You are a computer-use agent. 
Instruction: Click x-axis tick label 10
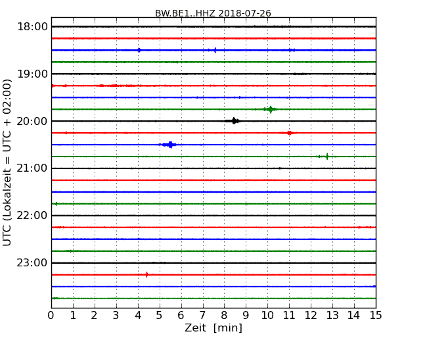click(x=267, y=316)
